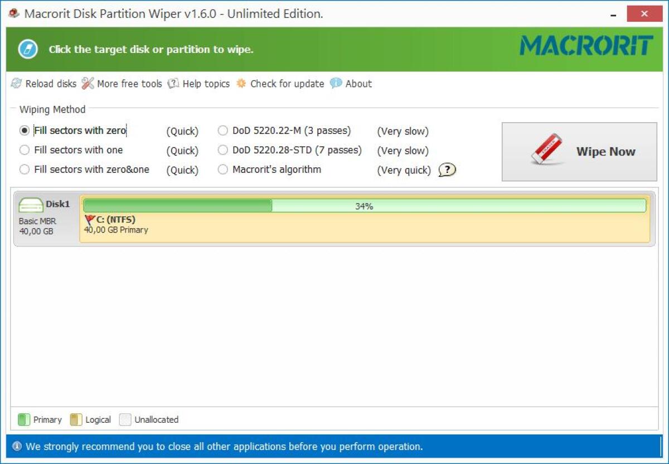Image resolution: width=669 pixels, height=464 pixels.
Task: Select the Disk1 drive icon
Action: (x=32, y=205)
